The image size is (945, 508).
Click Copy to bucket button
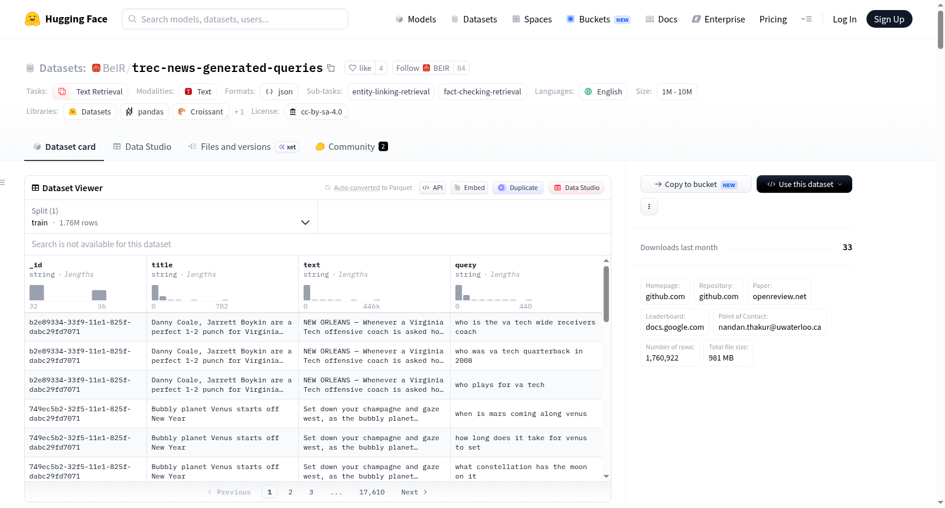click(696, 184)
